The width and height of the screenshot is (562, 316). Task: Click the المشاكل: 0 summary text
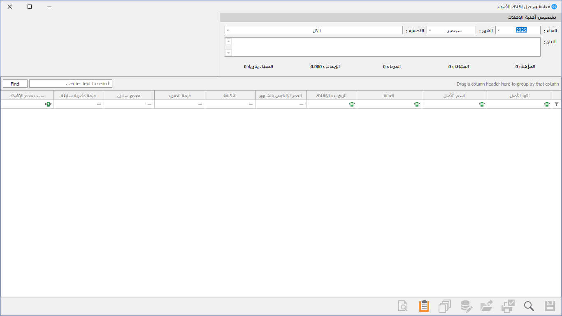point(459,66)
